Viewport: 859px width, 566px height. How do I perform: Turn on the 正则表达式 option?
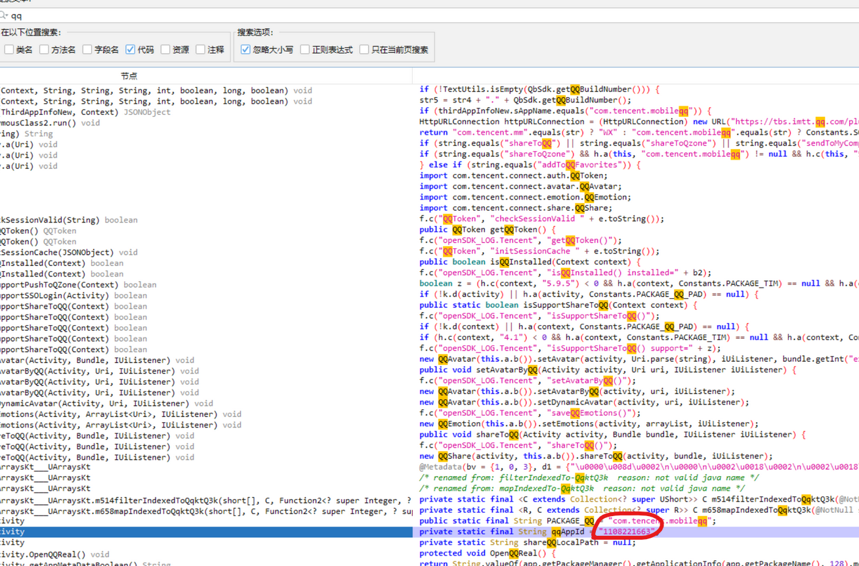click(305, 49)
